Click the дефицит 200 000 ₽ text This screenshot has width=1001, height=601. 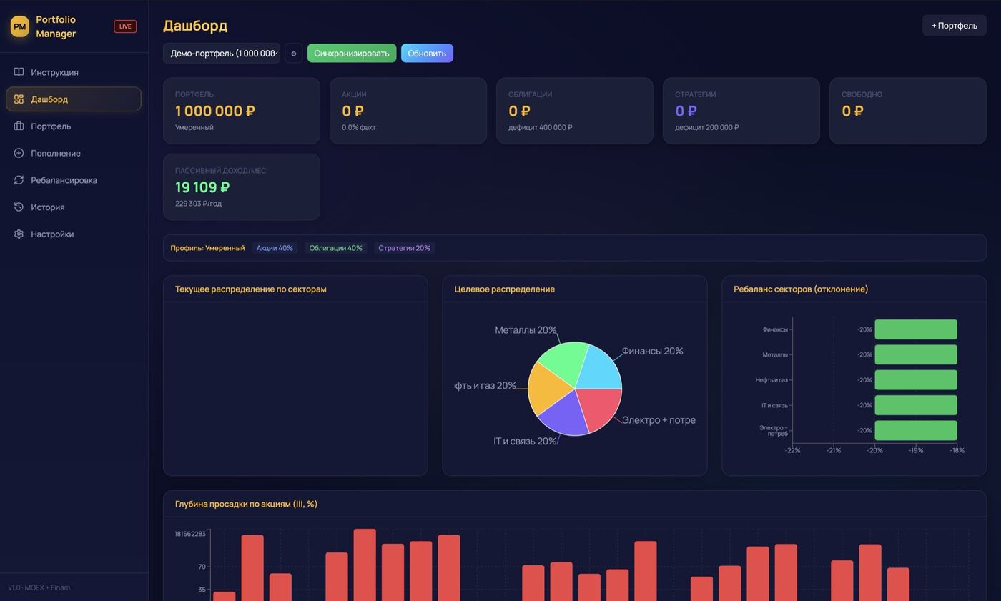pyautogui.click(x=707, y=128)
